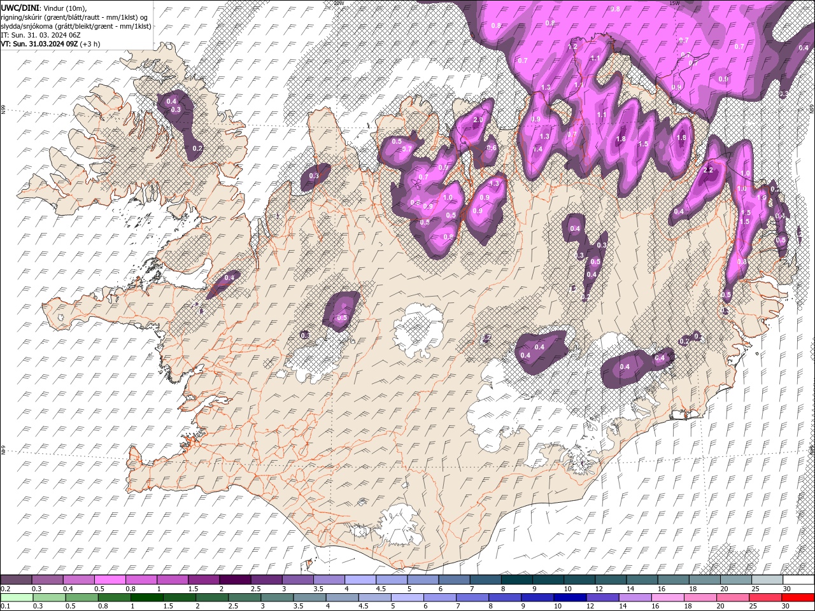
Task: Click the bright pink 0.5 snow legend swatch
Action: tap(110, 580)
